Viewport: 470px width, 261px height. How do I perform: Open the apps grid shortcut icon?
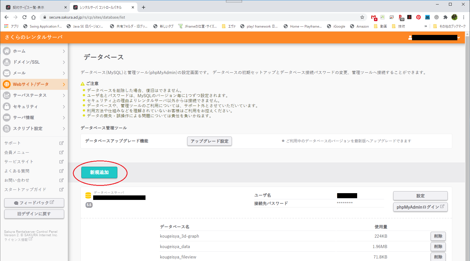point(6,26)
